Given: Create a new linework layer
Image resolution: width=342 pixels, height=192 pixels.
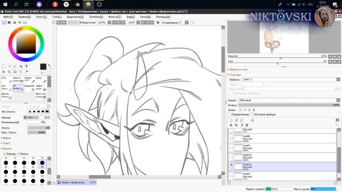Looking at the screenshot, I should (x=236, y=120).
